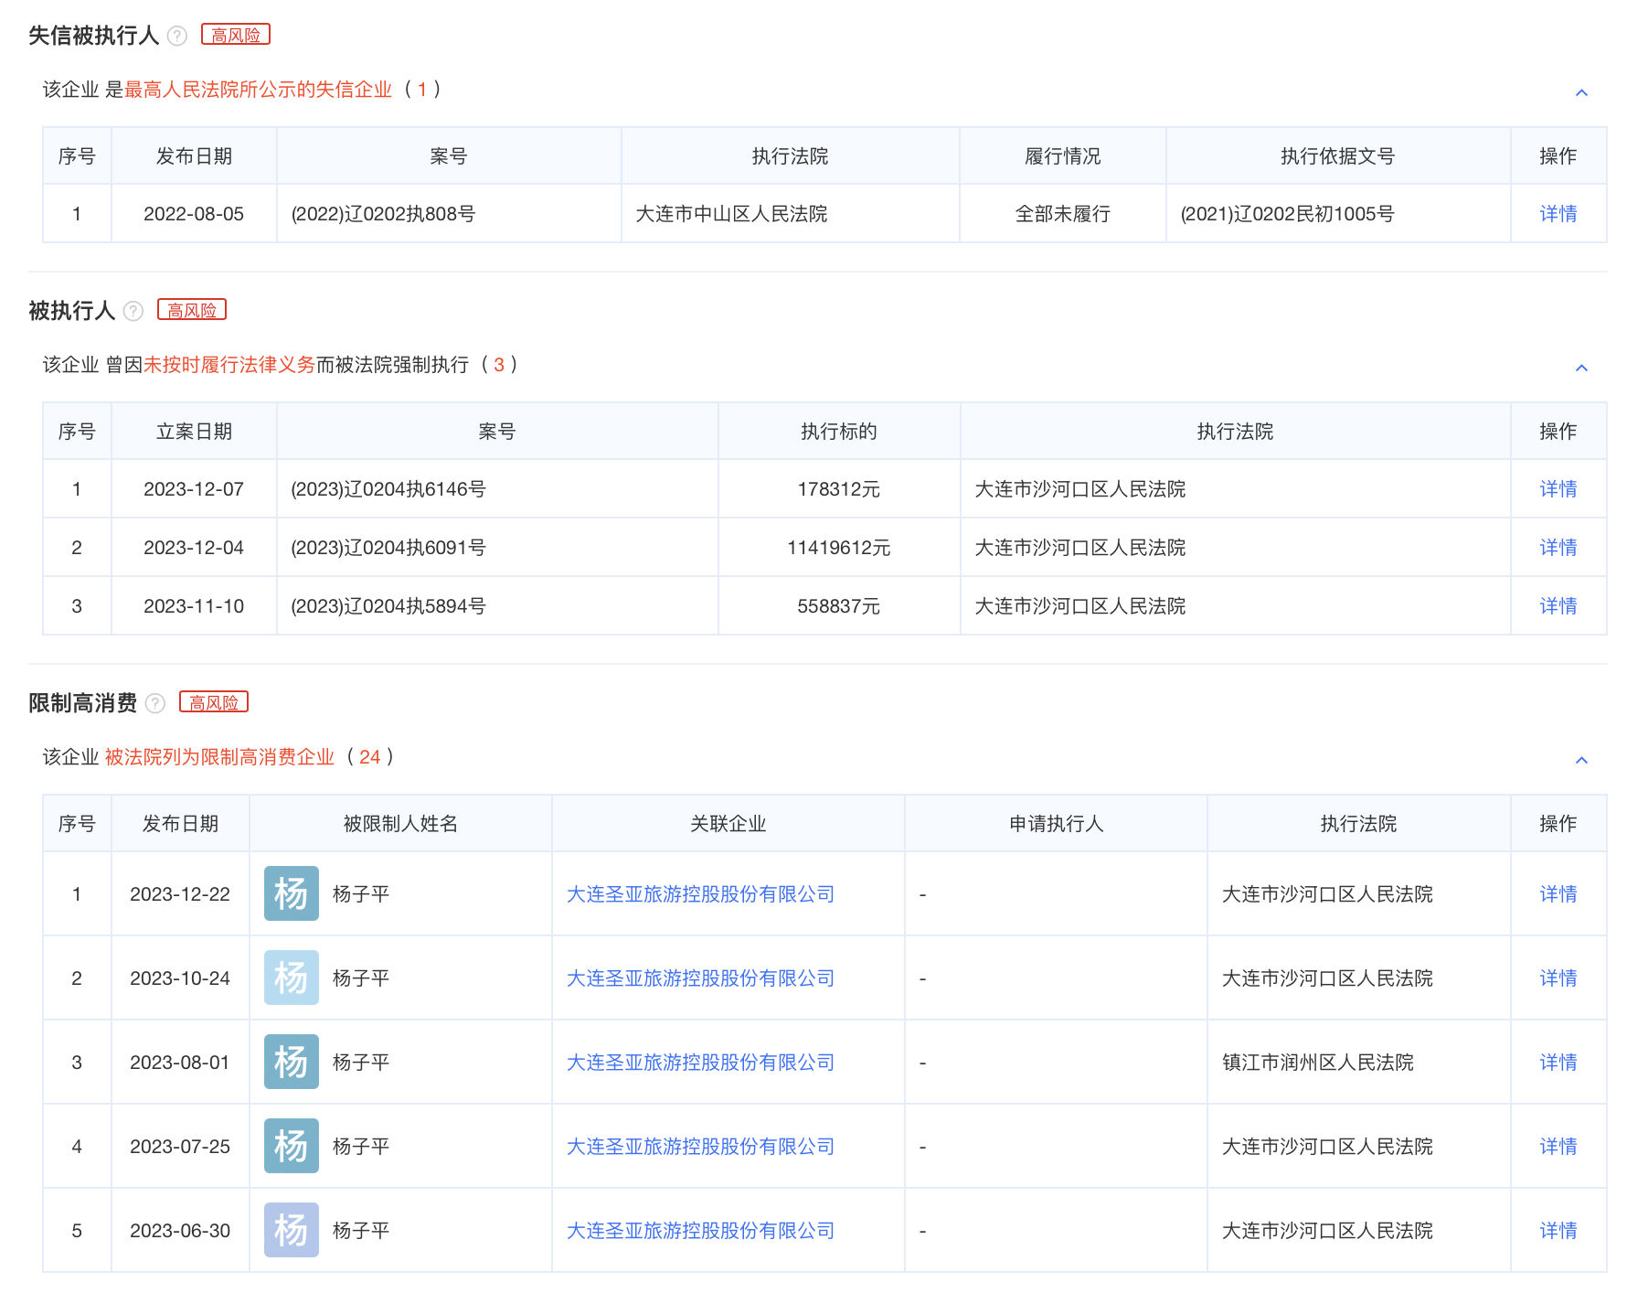Viewport: 1627px width, 1293px height.
Task: Click 被限制人姓名 column header
Action: [x=400, y=824]
